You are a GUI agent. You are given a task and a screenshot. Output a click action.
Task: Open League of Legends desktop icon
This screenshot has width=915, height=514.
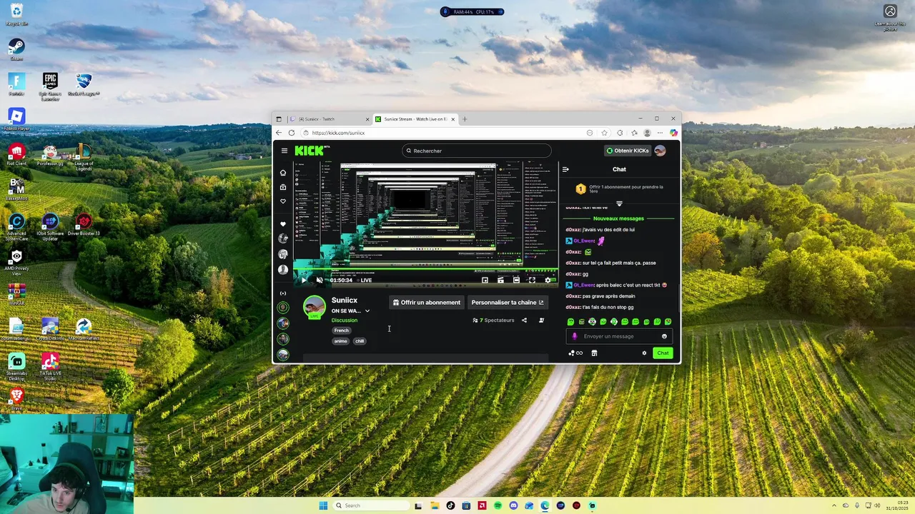[84, 156]
